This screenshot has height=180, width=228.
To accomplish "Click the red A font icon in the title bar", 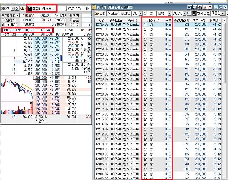I will [x=205, y=7].
